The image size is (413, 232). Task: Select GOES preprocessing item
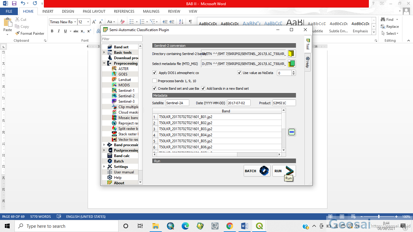123,74
